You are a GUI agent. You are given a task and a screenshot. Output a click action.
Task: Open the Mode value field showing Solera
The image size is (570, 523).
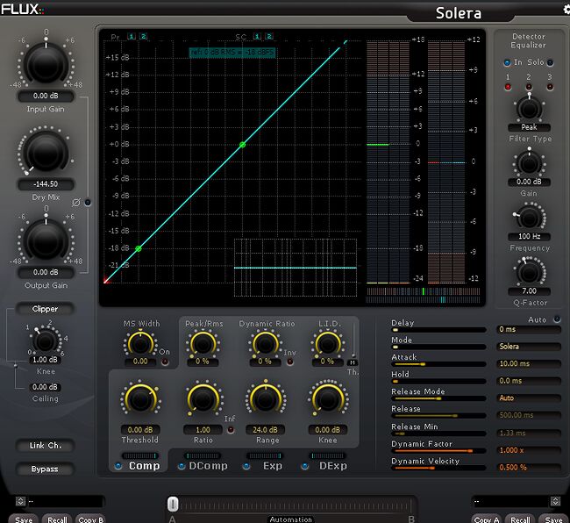[529, 347]
